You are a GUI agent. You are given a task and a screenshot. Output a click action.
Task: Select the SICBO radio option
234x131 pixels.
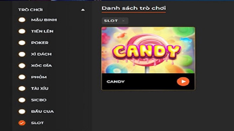point(22,100)
